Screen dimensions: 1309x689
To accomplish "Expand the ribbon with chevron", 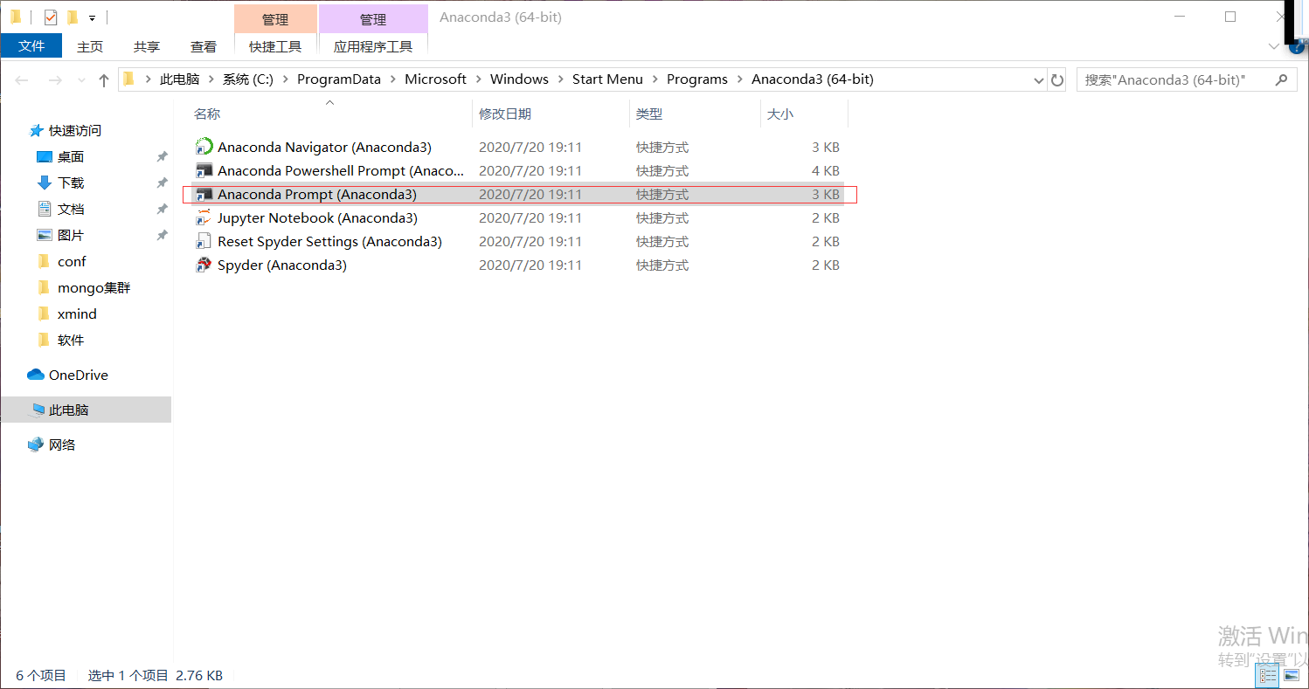I will click(x=1274, y=46).
